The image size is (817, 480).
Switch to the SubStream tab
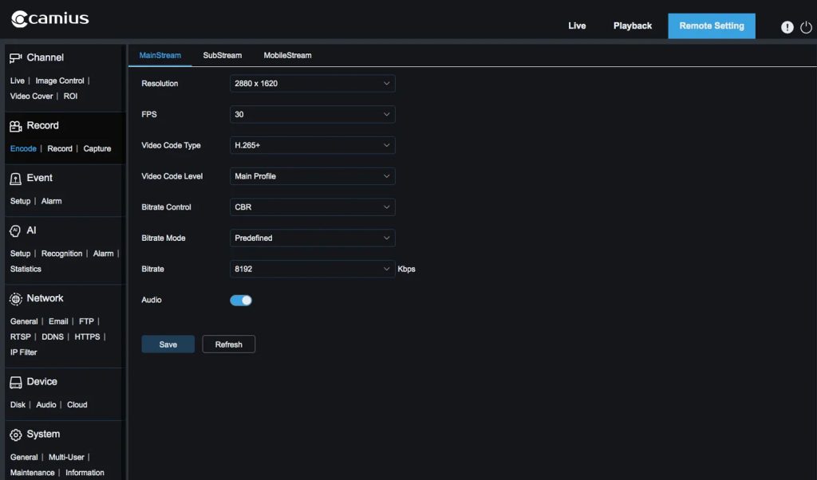(x=222, y=56)
